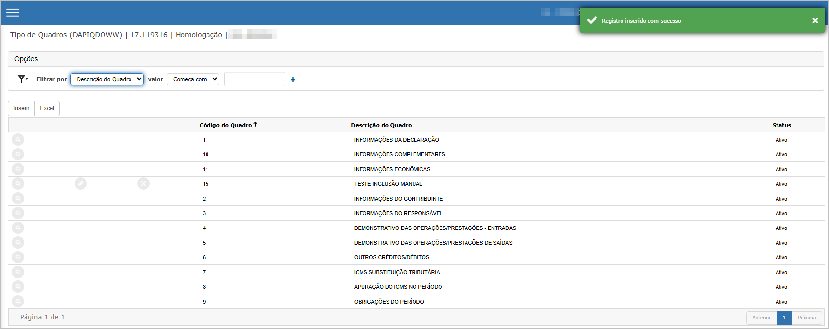Screen dimensions: 829x329
Task: Click the Status column header
Action: [781, 125]
